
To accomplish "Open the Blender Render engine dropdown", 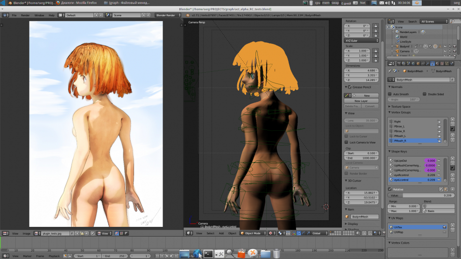I will [x=168, y=15].
